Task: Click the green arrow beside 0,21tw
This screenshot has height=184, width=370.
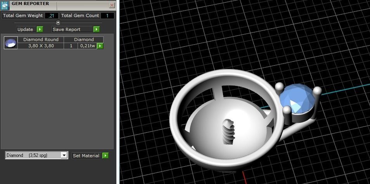Action: (100, 46)
